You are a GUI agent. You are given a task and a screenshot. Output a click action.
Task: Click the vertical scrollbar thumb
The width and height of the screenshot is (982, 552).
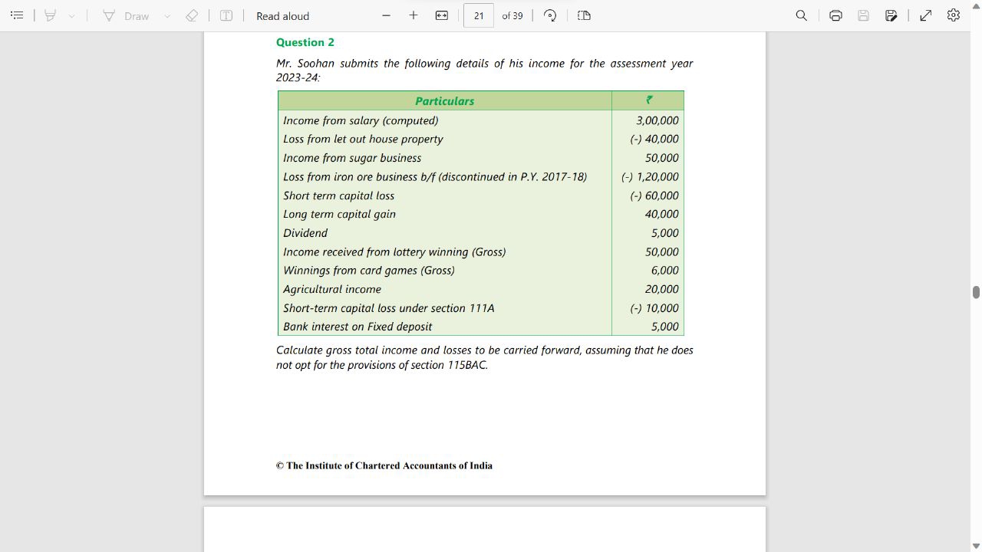coord(976,292)
